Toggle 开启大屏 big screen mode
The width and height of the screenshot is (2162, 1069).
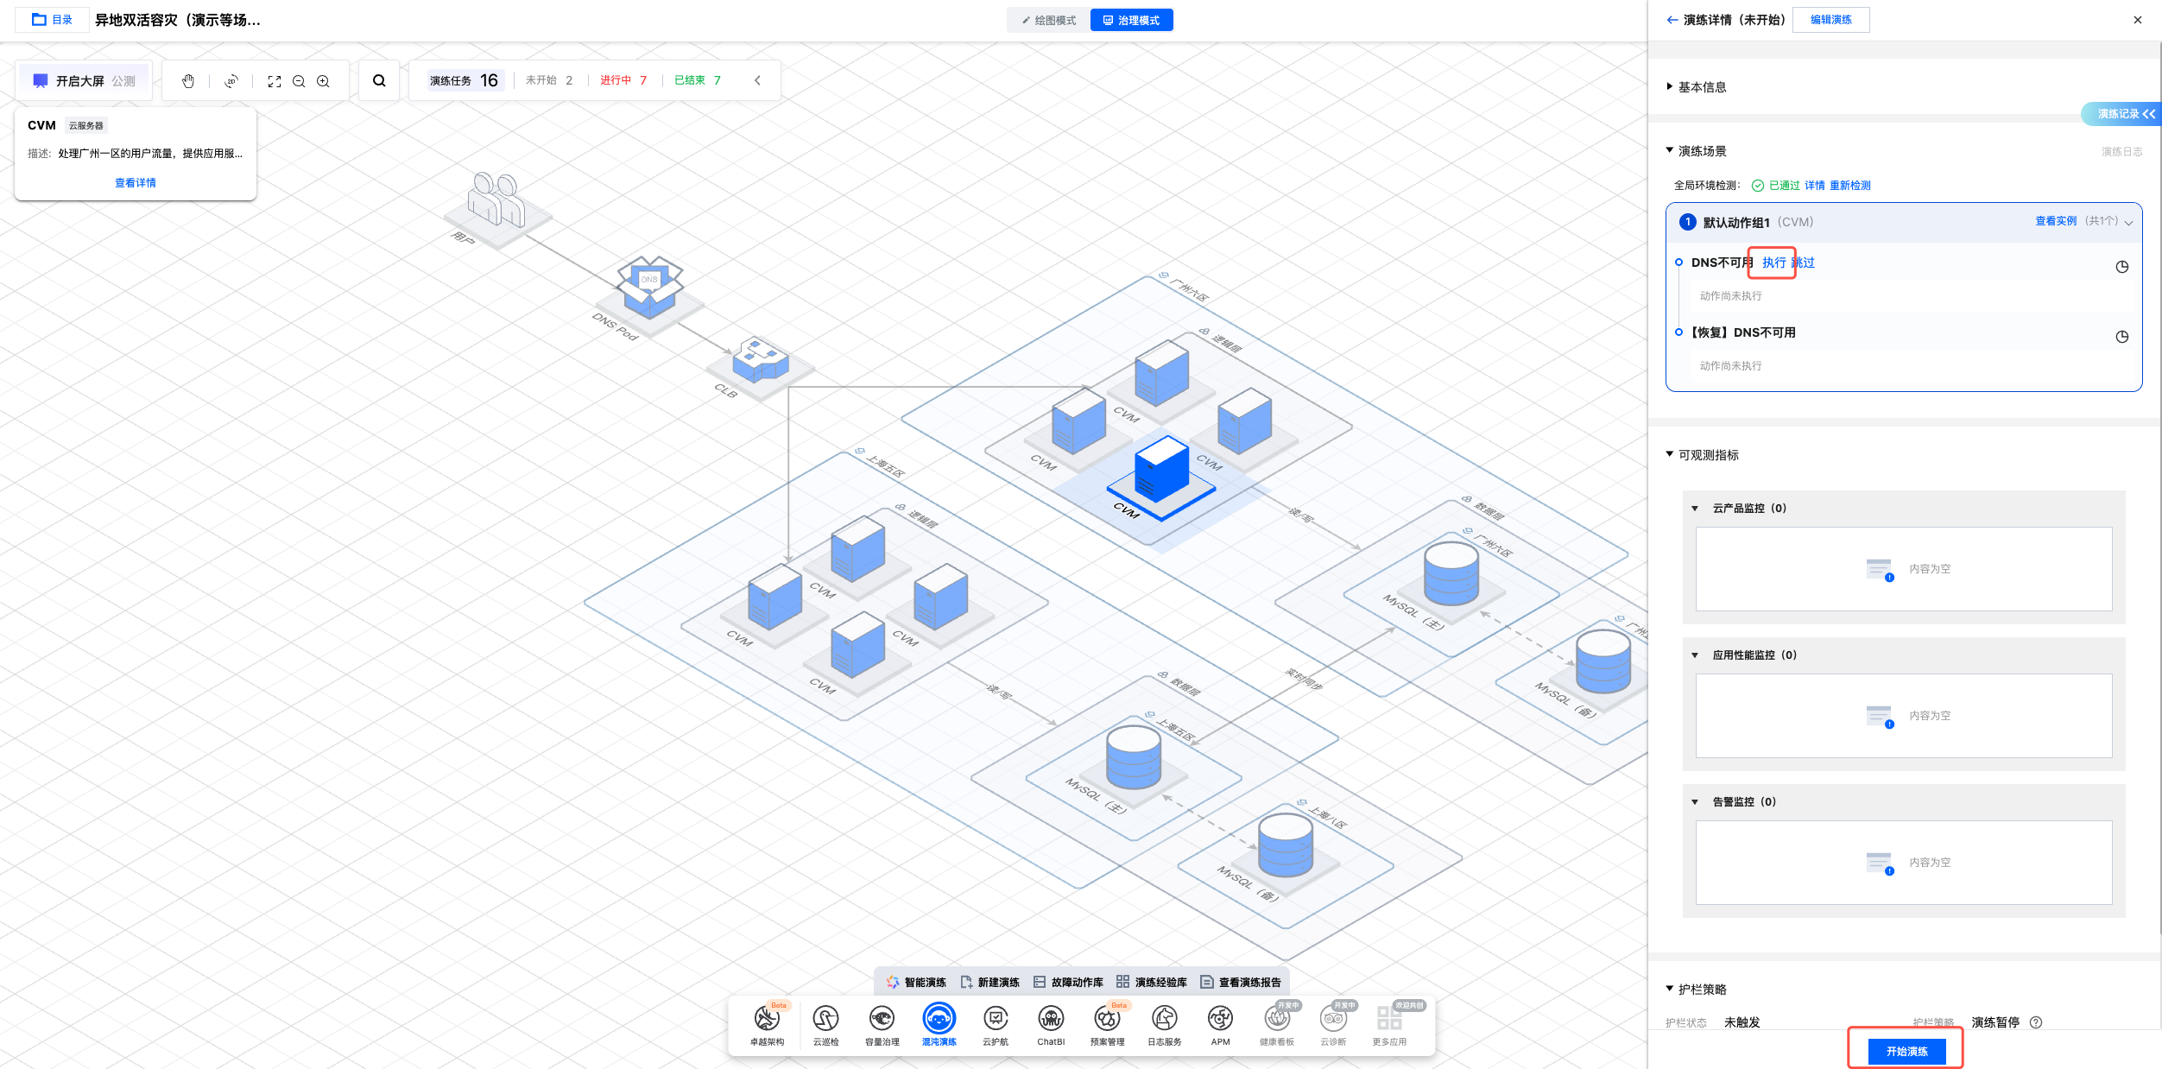pyautogui.click(x=79, y=81)
